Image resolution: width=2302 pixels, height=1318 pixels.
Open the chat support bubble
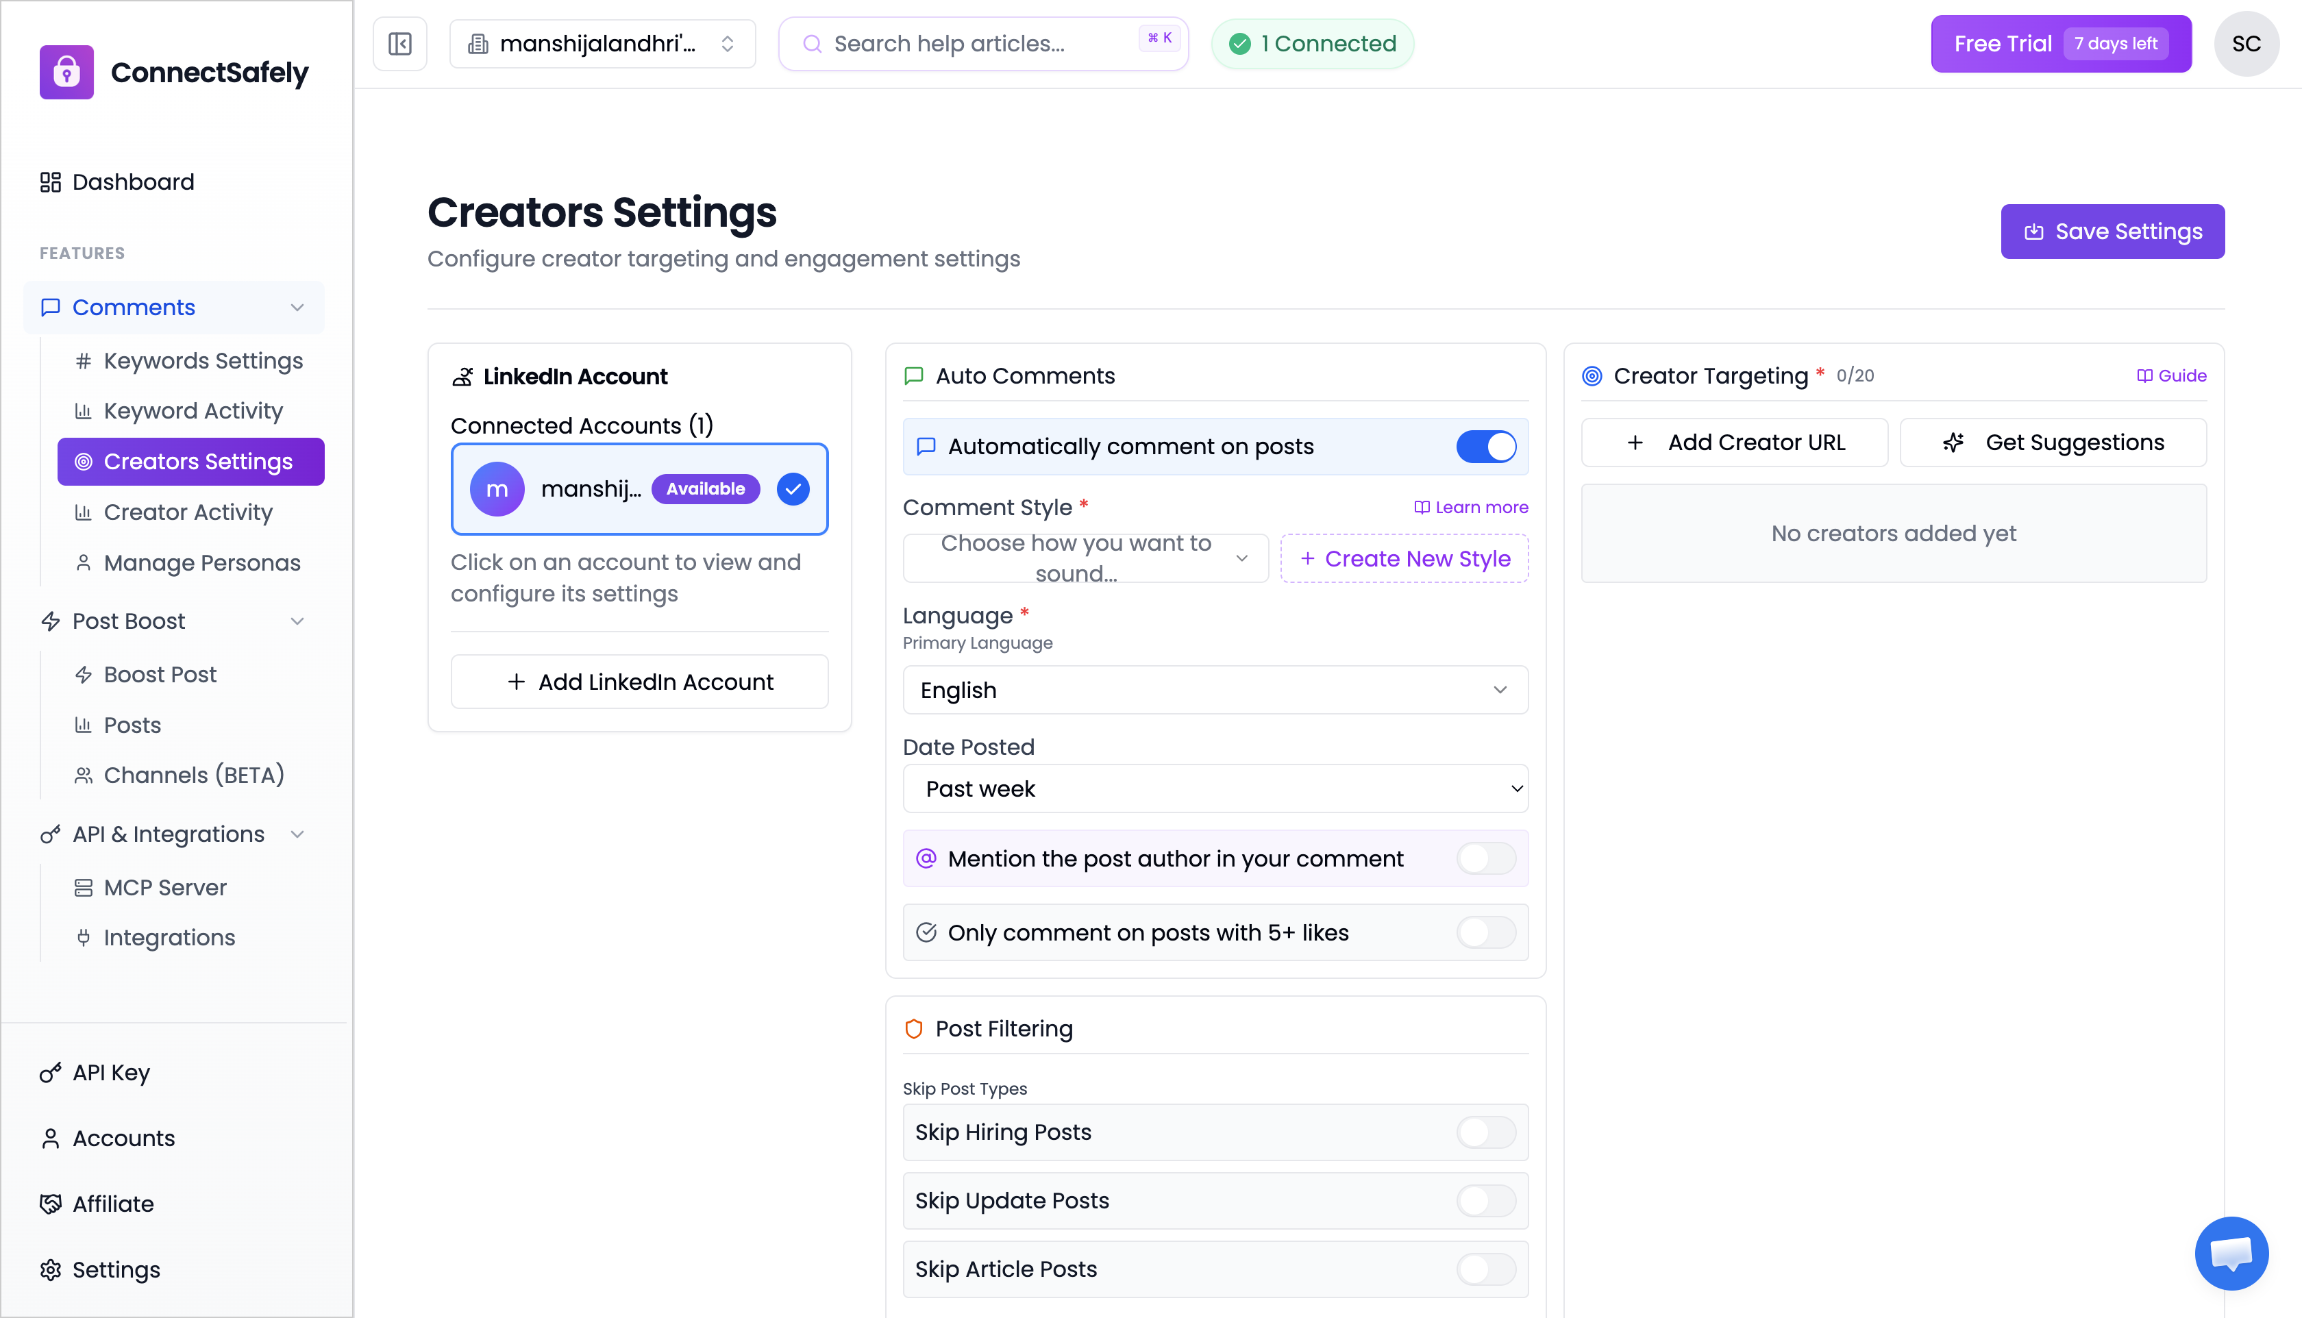(x=2231, y=1253)
